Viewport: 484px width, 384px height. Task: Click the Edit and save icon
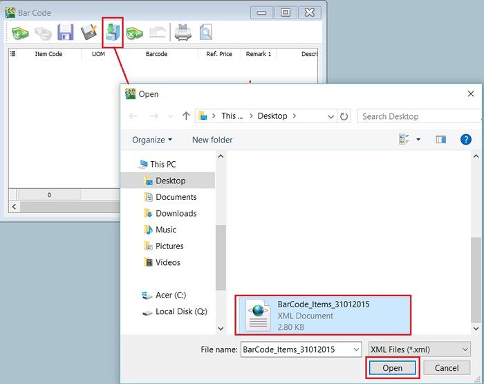pyautogui.click(x=89, y=32)
